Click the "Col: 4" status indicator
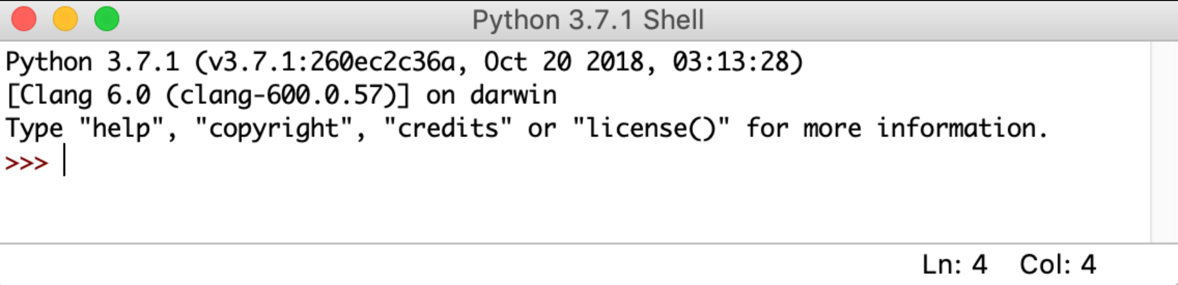 click(1058, 265)
